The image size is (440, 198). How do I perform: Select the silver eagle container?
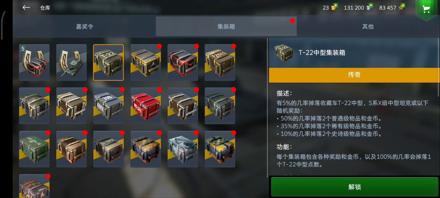[x=183, y=149]
